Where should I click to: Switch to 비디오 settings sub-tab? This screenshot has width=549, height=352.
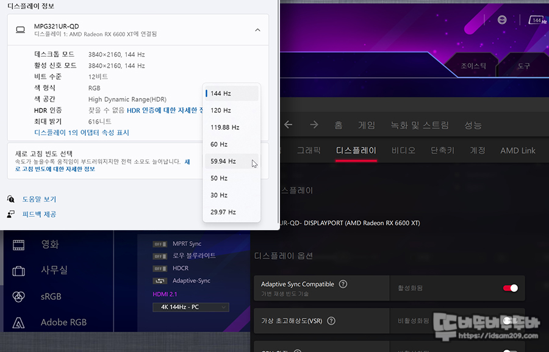tap(403, 150)
